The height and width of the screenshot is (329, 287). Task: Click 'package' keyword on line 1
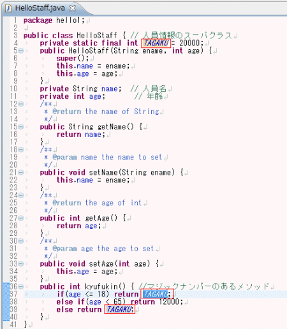pos(38,20)
